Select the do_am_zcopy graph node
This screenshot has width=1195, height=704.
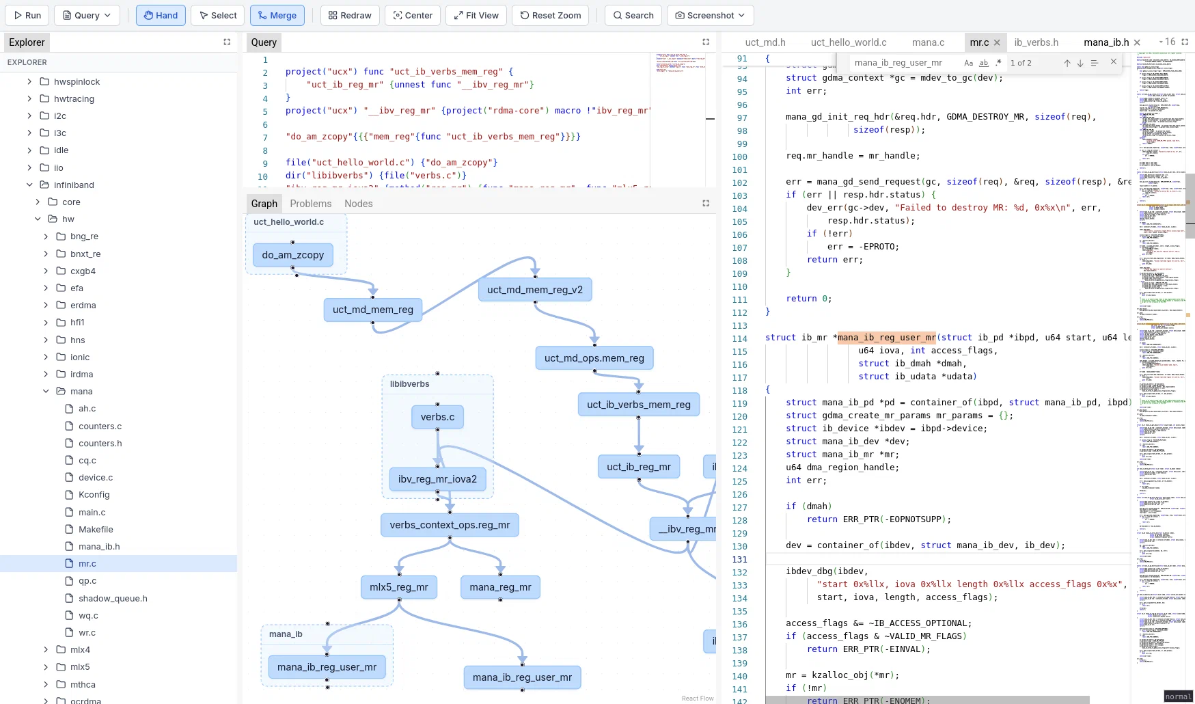tap(293, 255)
